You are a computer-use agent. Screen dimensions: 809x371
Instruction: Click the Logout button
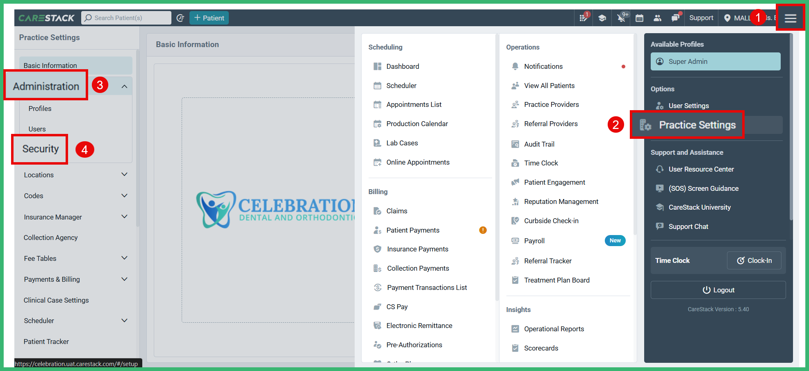coord(718,290)
